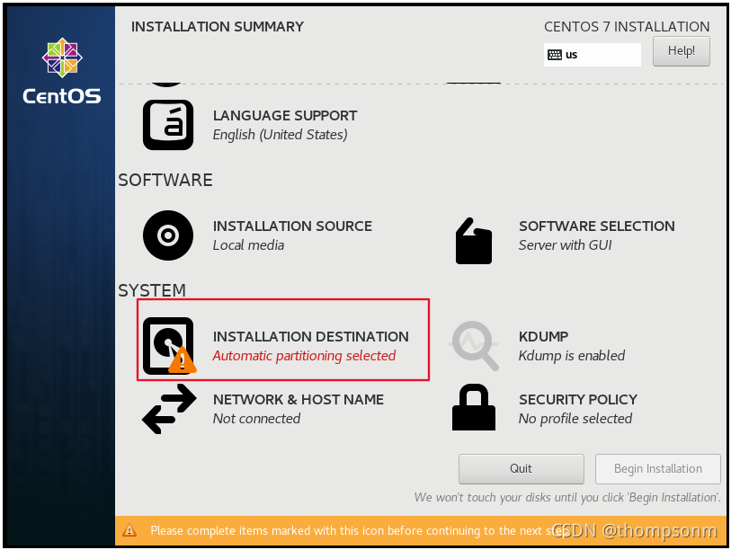Click the Installation Source disc icon
The height and width of the screenshot is (550, 731).
[x=168, y=235]
